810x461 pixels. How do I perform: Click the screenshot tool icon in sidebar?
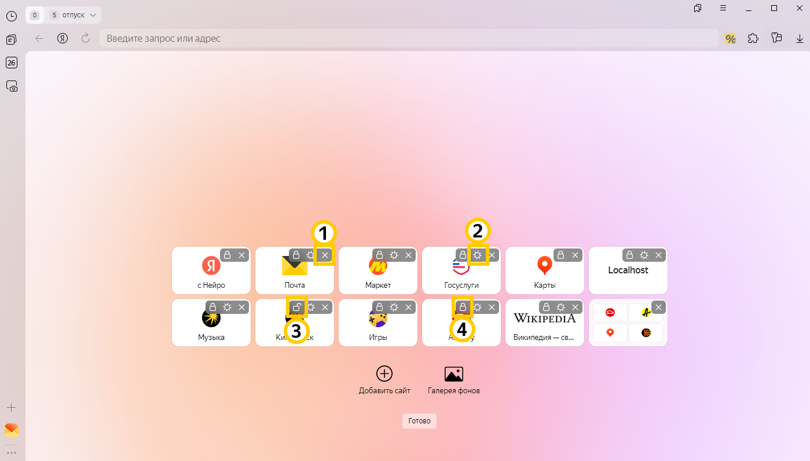pos(11,86)
